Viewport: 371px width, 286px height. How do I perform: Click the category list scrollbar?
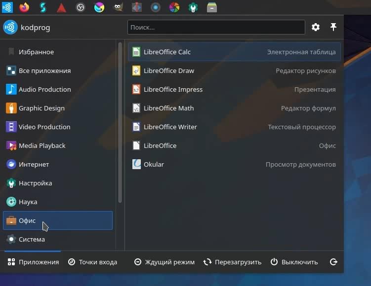pos(120,122)
